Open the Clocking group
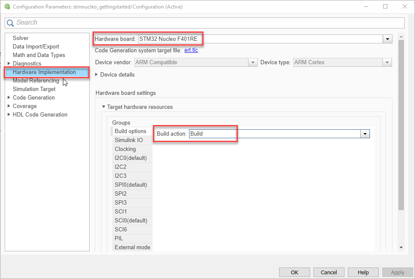Image resolution: width=415 pixels, height=279 pixels. (125, 149)
